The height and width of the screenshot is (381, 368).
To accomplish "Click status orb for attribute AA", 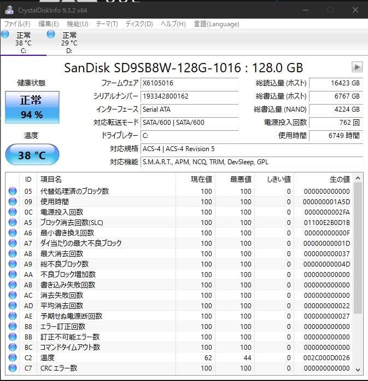I will point(13,274).
